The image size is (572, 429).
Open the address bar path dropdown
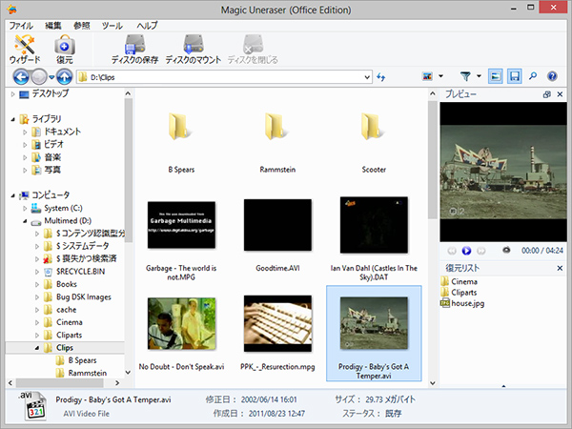coord(367,77)
